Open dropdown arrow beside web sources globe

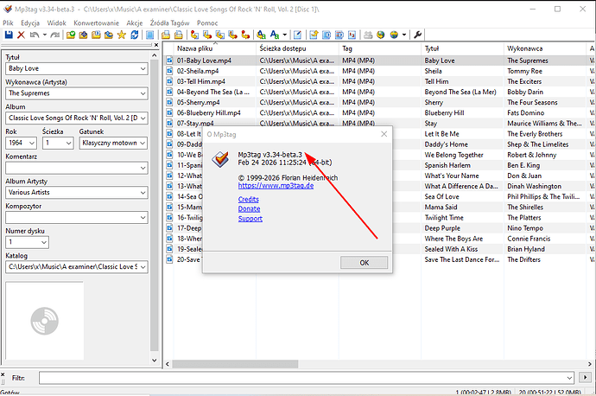pyautogui.click(x=404, y=35)
